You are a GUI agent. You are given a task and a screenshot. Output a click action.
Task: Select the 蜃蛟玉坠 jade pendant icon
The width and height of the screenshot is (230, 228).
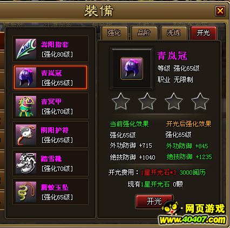[x=26, y=192]
